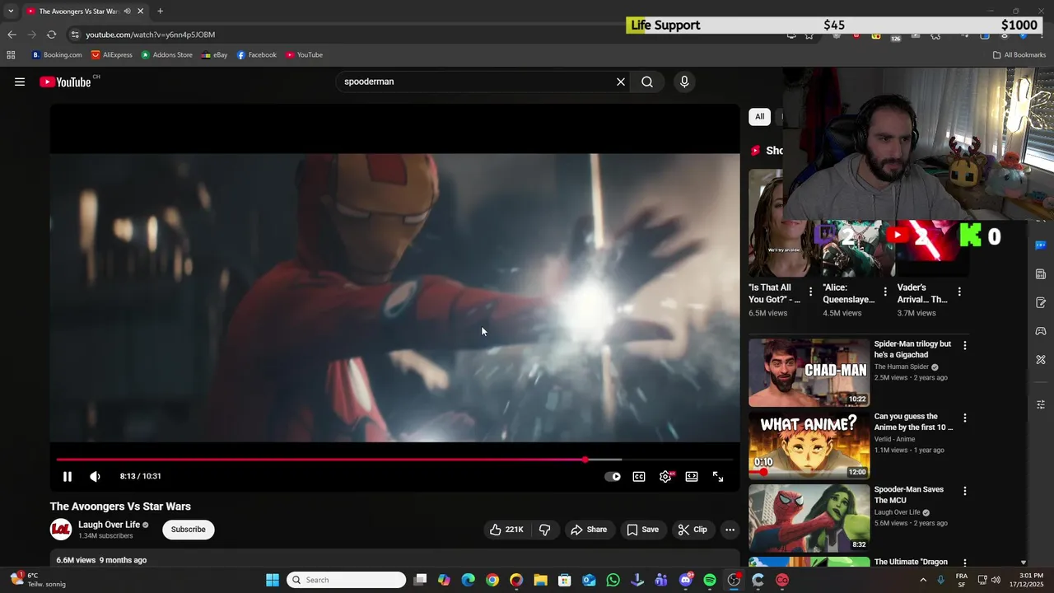Viewport: 1054px width, 593px height.
Task: Open the player settings gear
Action: [665, 476]
